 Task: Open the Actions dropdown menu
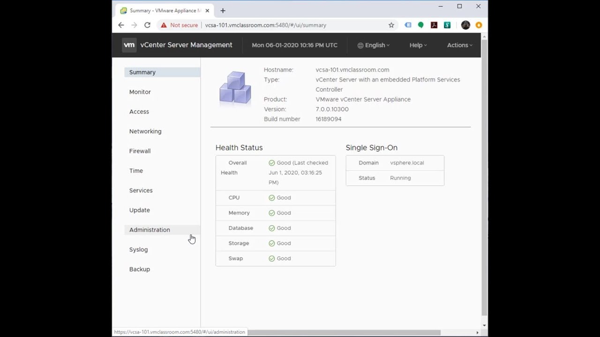(459, 45)
